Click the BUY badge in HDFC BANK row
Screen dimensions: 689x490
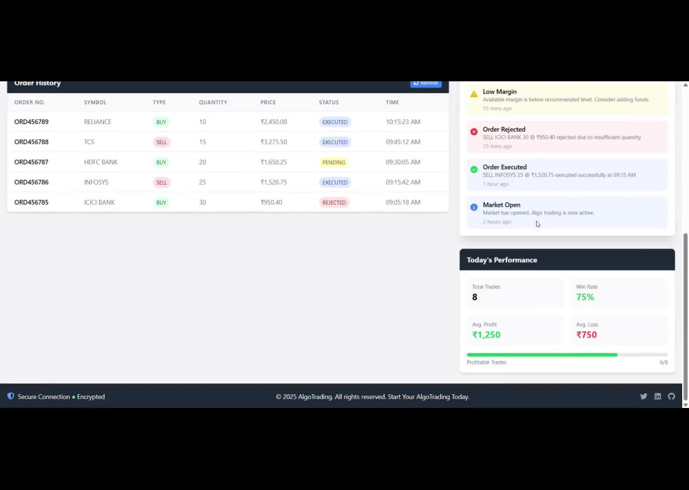pyautogui.click(x=161, y=163)
